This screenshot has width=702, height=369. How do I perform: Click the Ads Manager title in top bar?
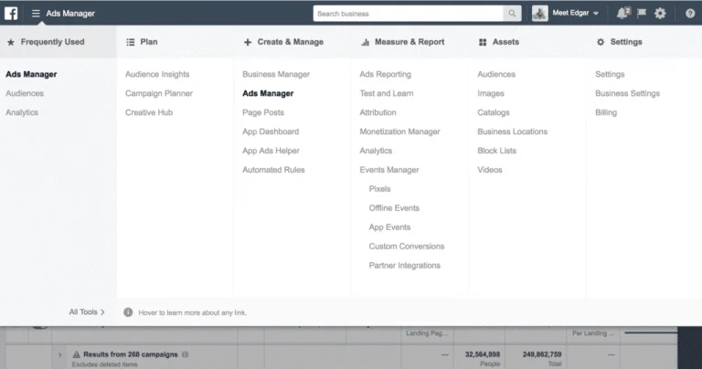70,14
